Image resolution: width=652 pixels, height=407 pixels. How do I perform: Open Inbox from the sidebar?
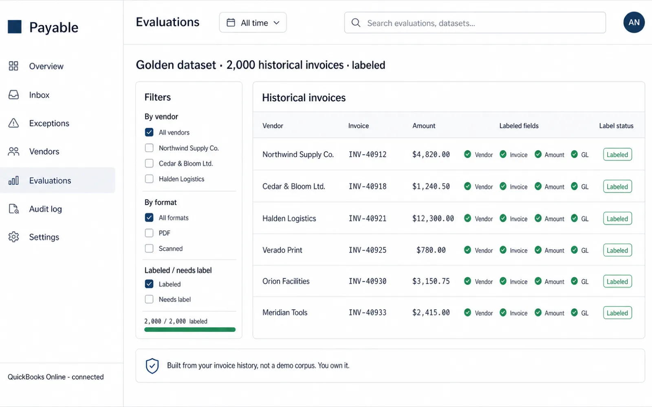pyautogui.click(x=57, y=95)
